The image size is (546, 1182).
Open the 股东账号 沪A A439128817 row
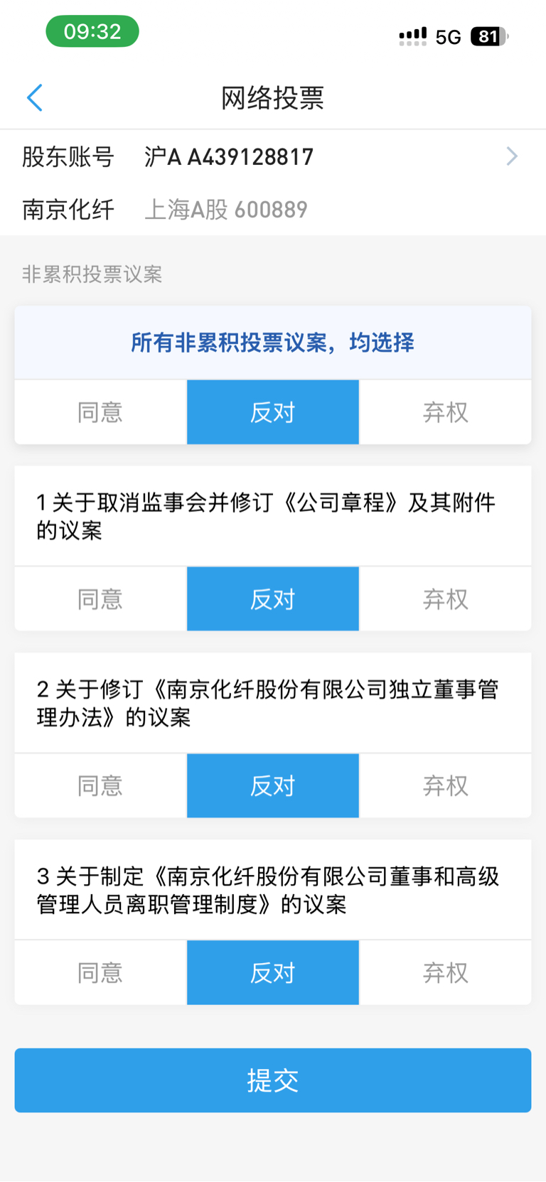pyautogui.click(x=273, y=156)
